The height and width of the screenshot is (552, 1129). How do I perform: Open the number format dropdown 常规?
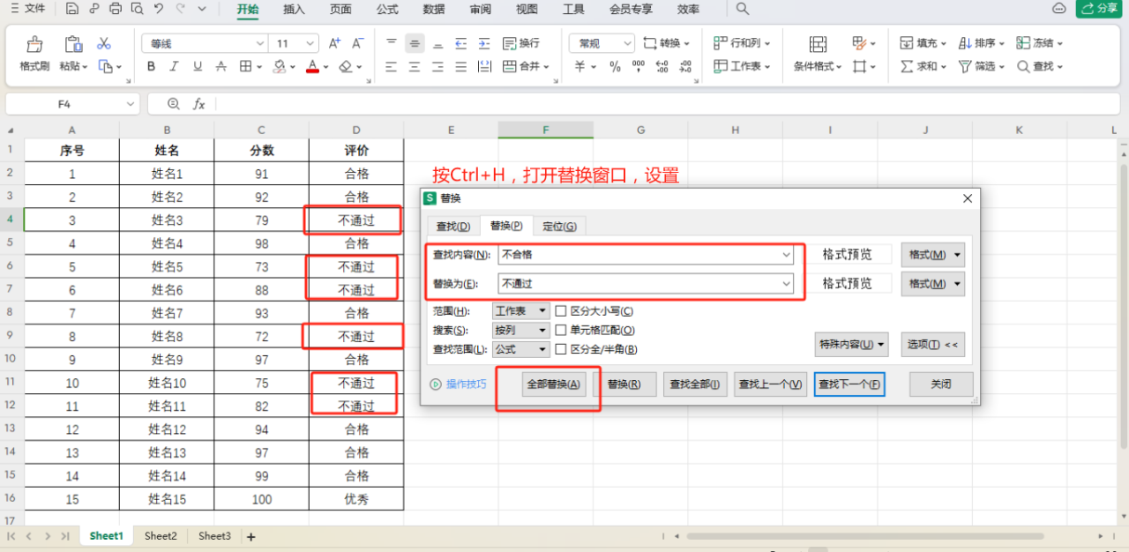[627, 43]
